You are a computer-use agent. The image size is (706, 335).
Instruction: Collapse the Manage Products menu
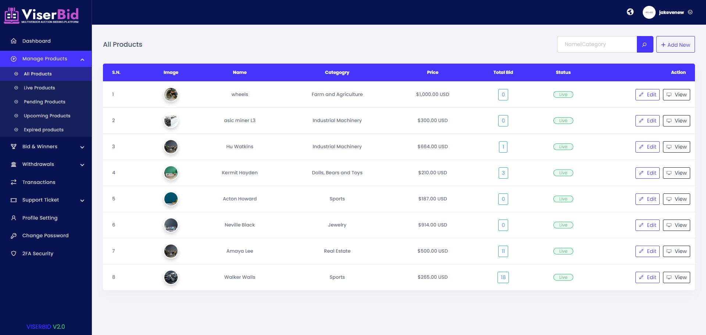click(46, 59)
